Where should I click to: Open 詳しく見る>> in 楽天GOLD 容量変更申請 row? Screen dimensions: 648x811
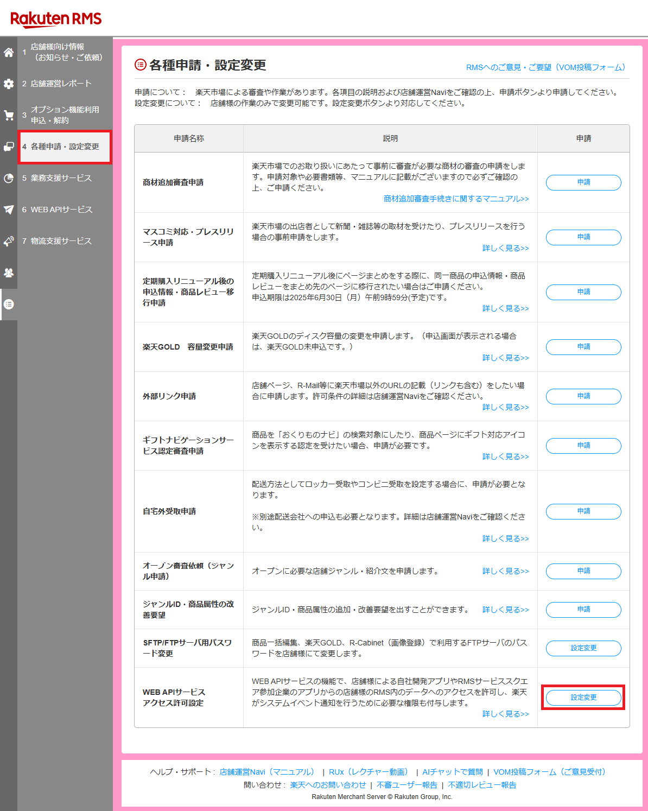click(x=506, y=358)
